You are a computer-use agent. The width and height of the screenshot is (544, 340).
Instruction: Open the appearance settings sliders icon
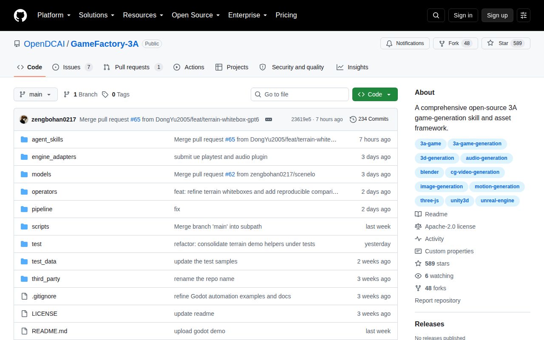[524, 15]
